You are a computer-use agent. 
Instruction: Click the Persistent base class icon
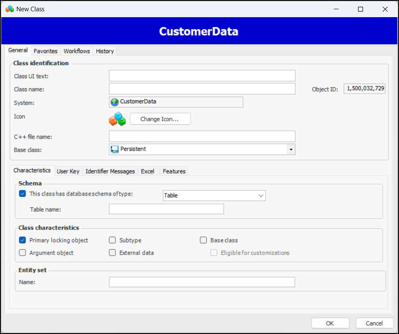115,149
